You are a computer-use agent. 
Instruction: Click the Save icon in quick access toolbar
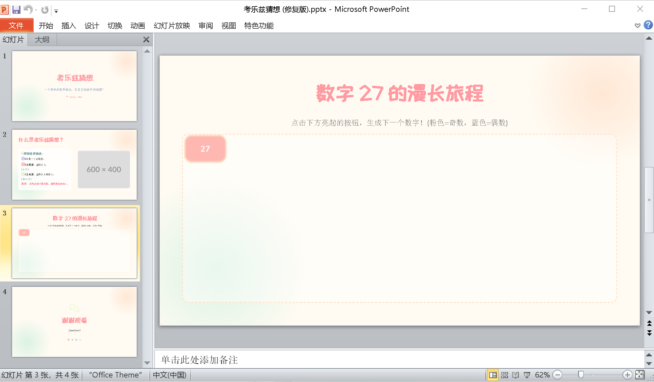point(16,10)
